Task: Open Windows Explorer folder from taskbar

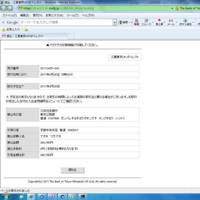Action: (x=21, y=197)
